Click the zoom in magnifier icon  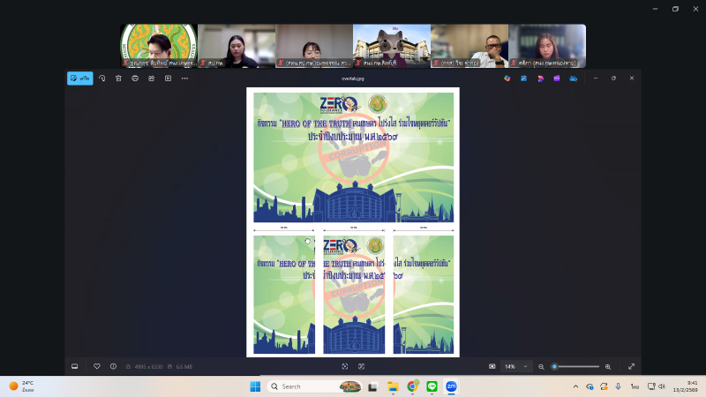(608, 366)
